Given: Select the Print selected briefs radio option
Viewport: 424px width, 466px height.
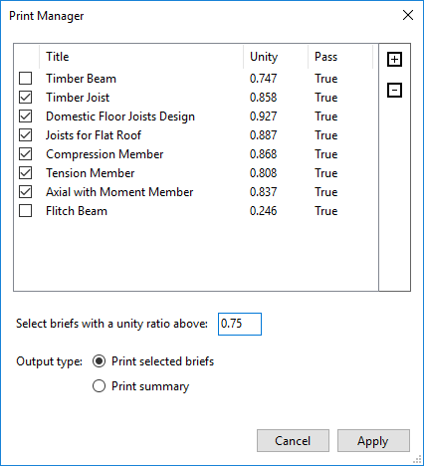Looking at the screenshot, I should coord(99,361).
